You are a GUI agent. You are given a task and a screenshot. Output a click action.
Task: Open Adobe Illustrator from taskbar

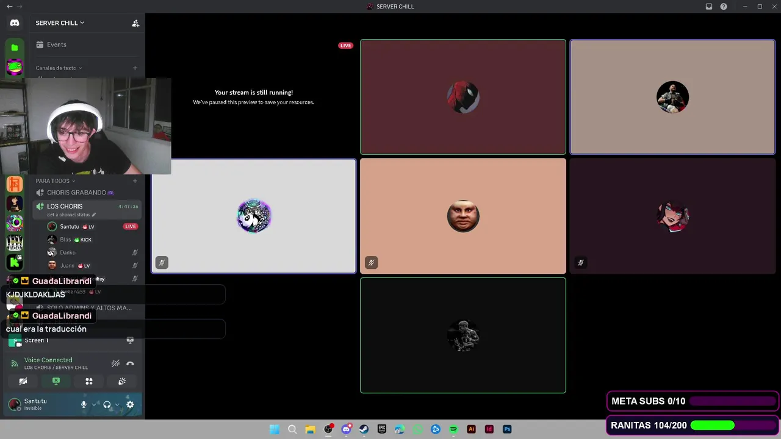[x=471, y=429]
